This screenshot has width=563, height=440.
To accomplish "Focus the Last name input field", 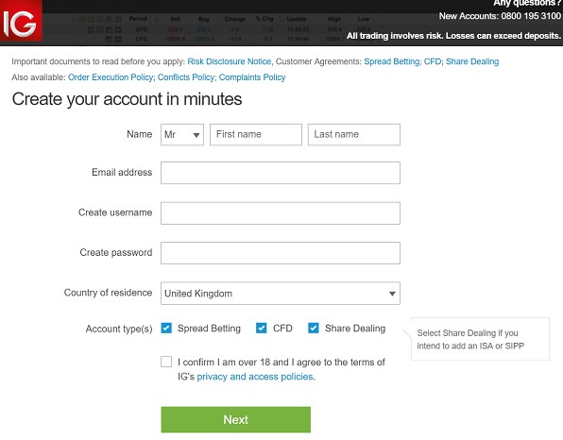I will coord(353,135).
